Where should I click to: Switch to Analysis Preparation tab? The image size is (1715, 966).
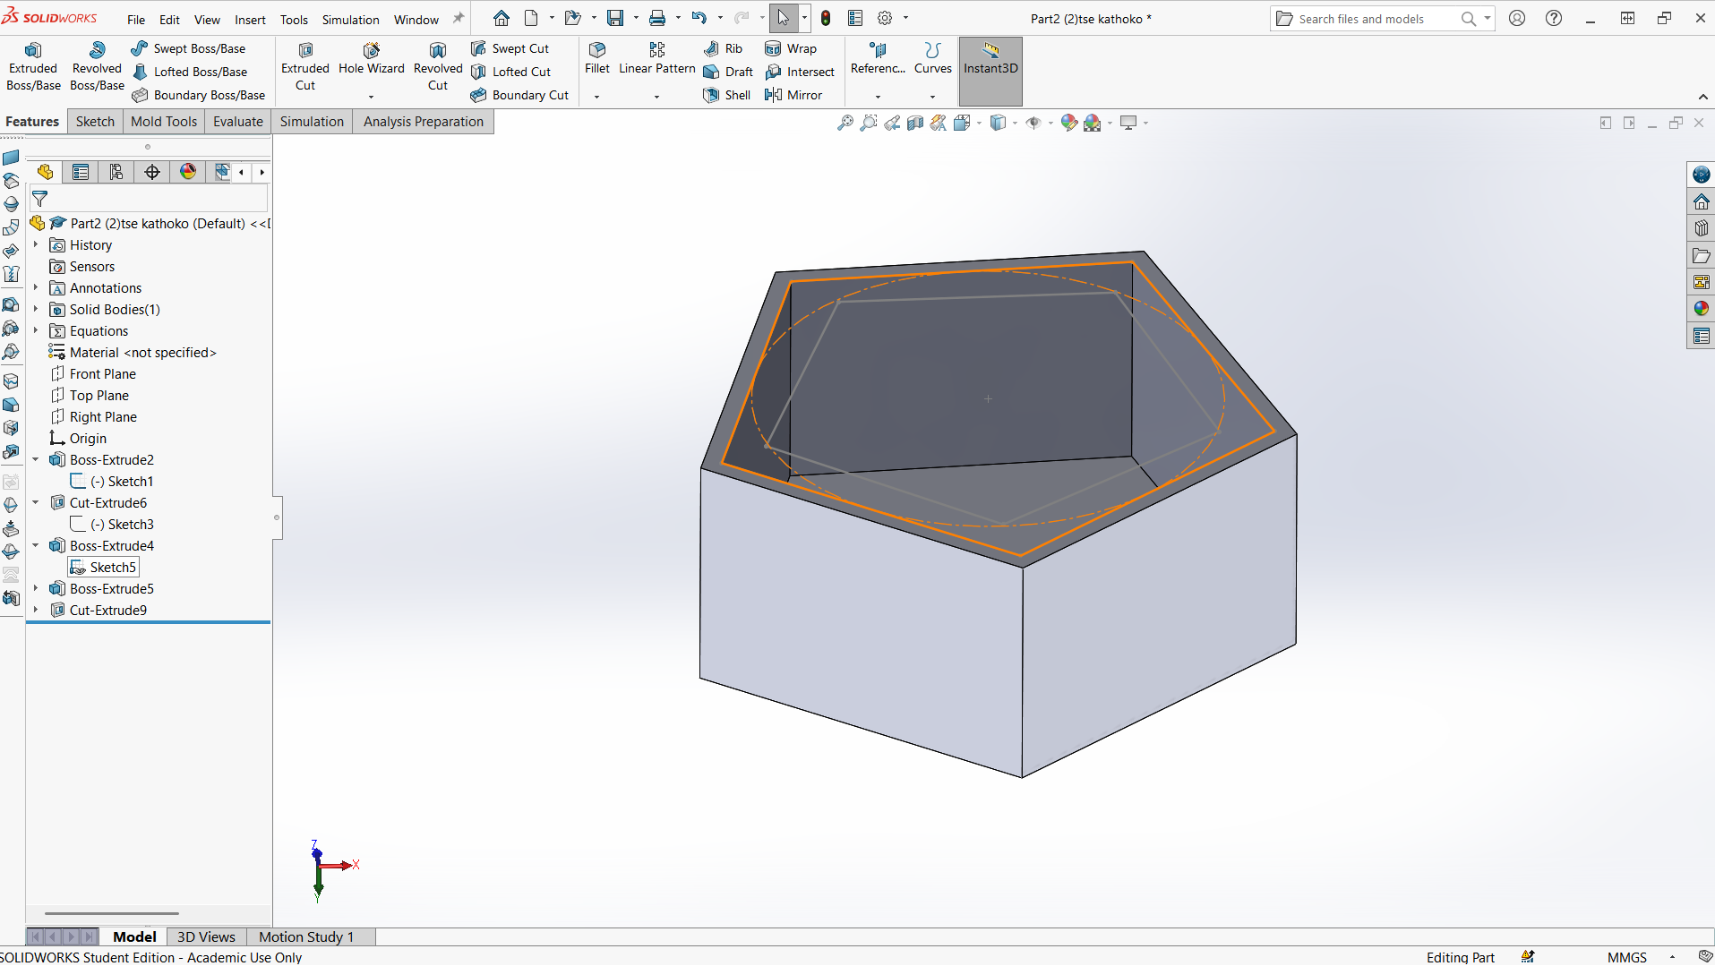point(423,122)
